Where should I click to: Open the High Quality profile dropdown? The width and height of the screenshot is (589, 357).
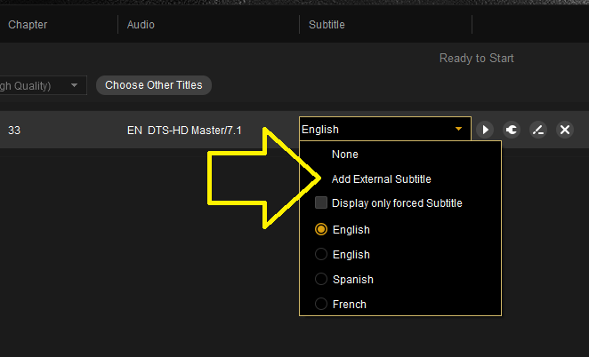[x=75, y=86]
